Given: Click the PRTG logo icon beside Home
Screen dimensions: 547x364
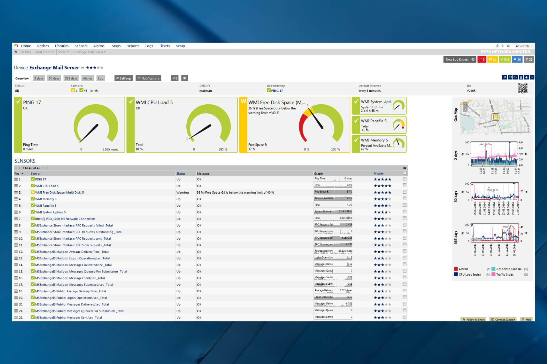Looking at the screenshot, I should pyautogui.click(x=16, y=46).
